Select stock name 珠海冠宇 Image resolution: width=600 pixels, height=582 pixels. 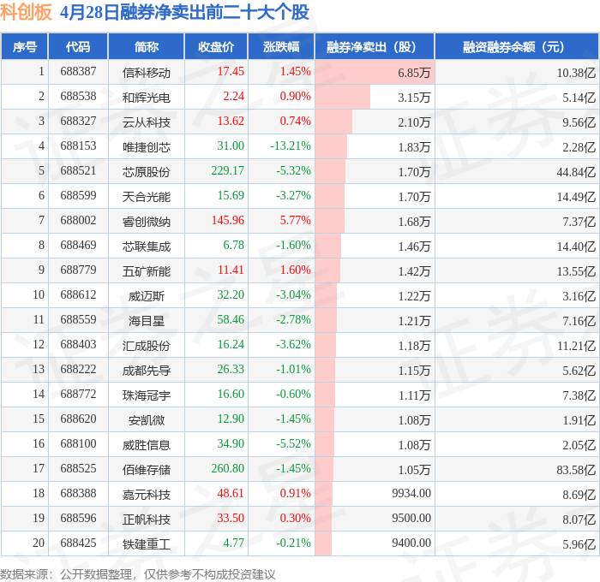click(x=147, y=395)
